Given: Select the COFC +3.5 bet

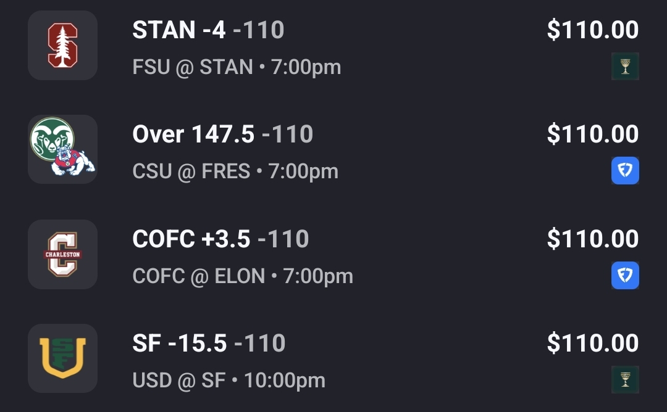Looking at the screenshot, I should point(220,239).
